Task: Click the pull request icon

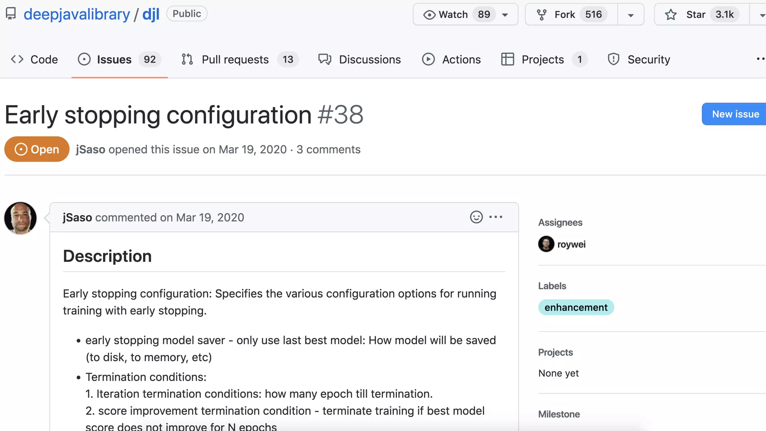Action: pyautogui.click(x=187, y=59)
